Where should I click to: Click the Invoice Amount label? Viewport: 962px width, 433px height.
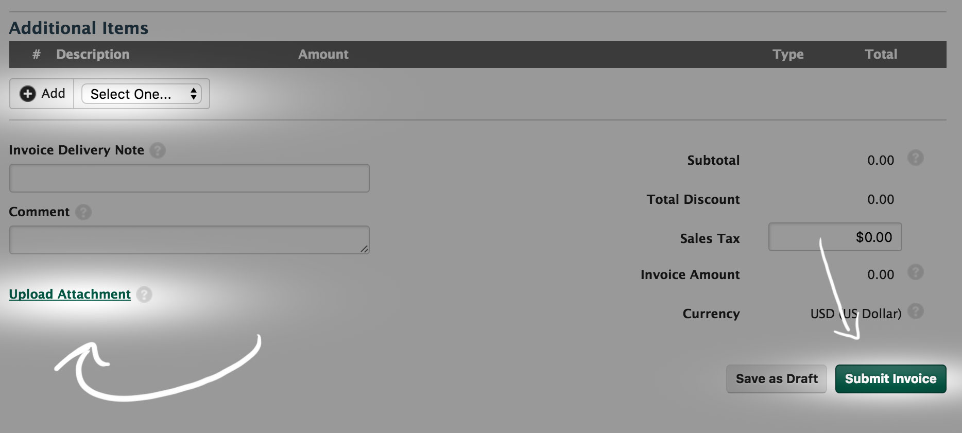(690, 275)
